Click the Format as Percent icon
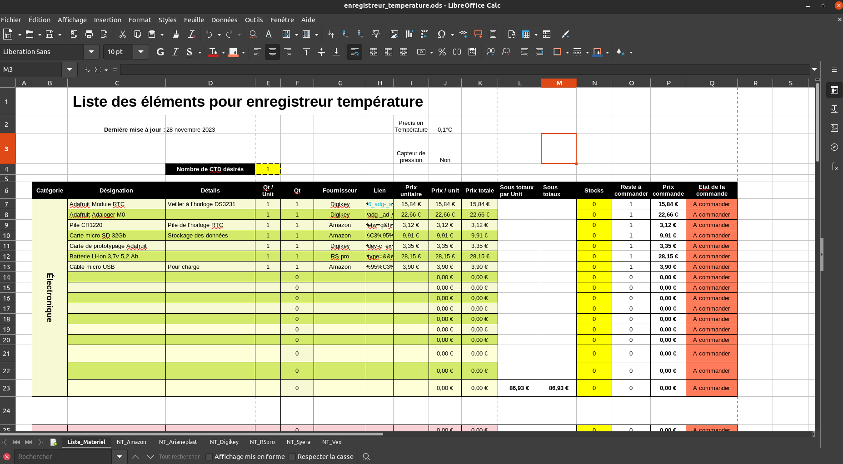The height and width of the screenshot is (464, 843). click(x=442, y=52)
